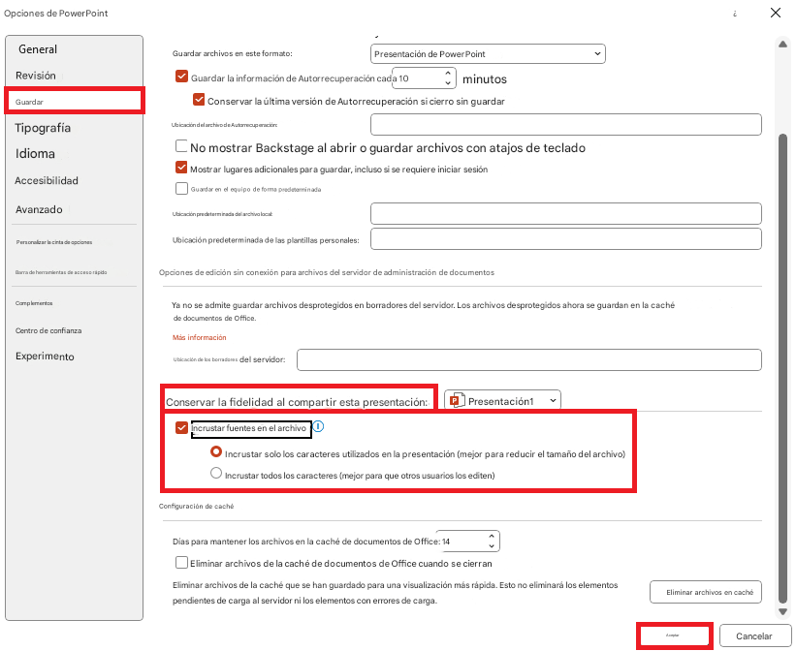Screen dimensions: 796x651
Task: Enable No mostrar Backstage al abrir checkbox
Action: [181, 146]
